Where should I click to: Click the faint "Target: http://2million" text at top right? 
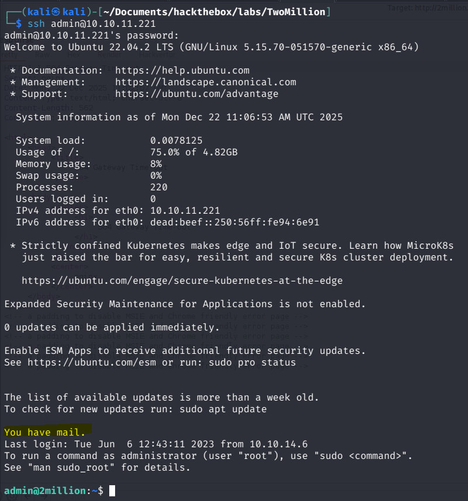point(427,7)
